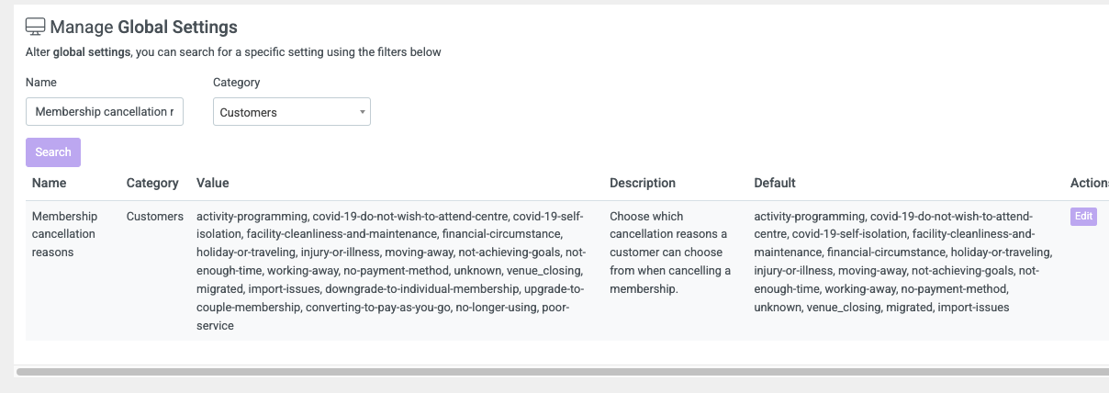Click the Actions column header
Viewport: 1109px width, 393px height.
point(1090,183)
